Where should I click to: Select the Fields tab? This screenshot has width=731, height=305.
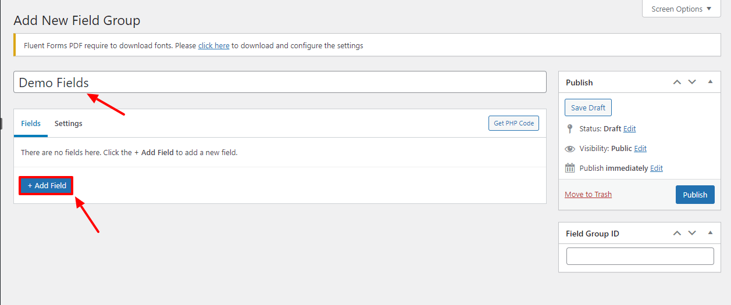[x=31, y=124]
